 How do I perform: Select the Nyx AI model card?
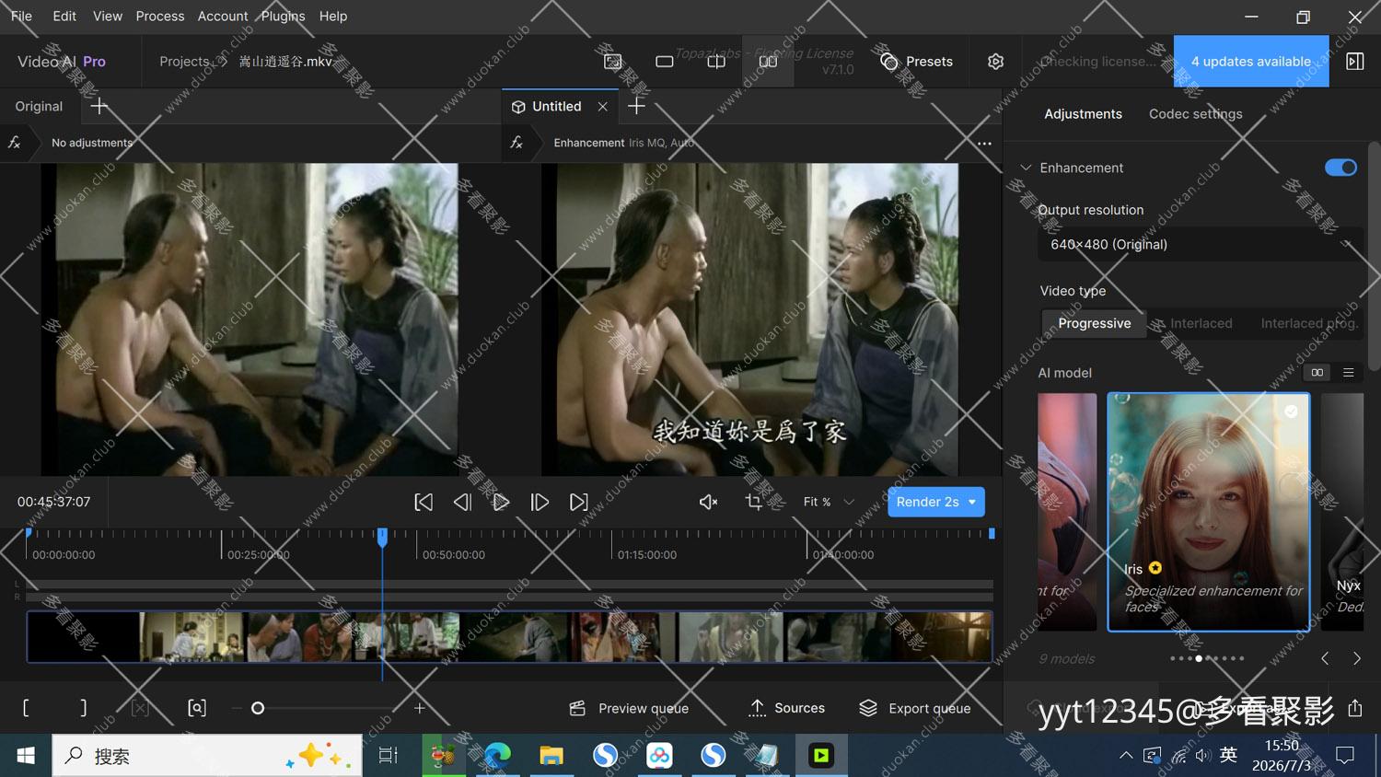point(1342,512)
